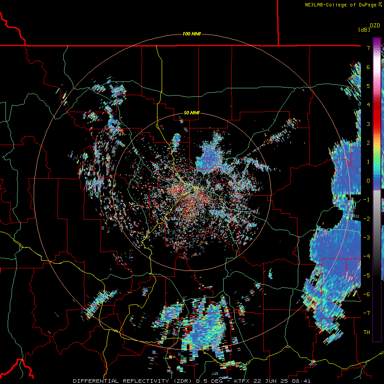The height and width of the screenshot is (384, 384).
Task: Click the '[dB]' unit label
Action: (x=364, y=29)
